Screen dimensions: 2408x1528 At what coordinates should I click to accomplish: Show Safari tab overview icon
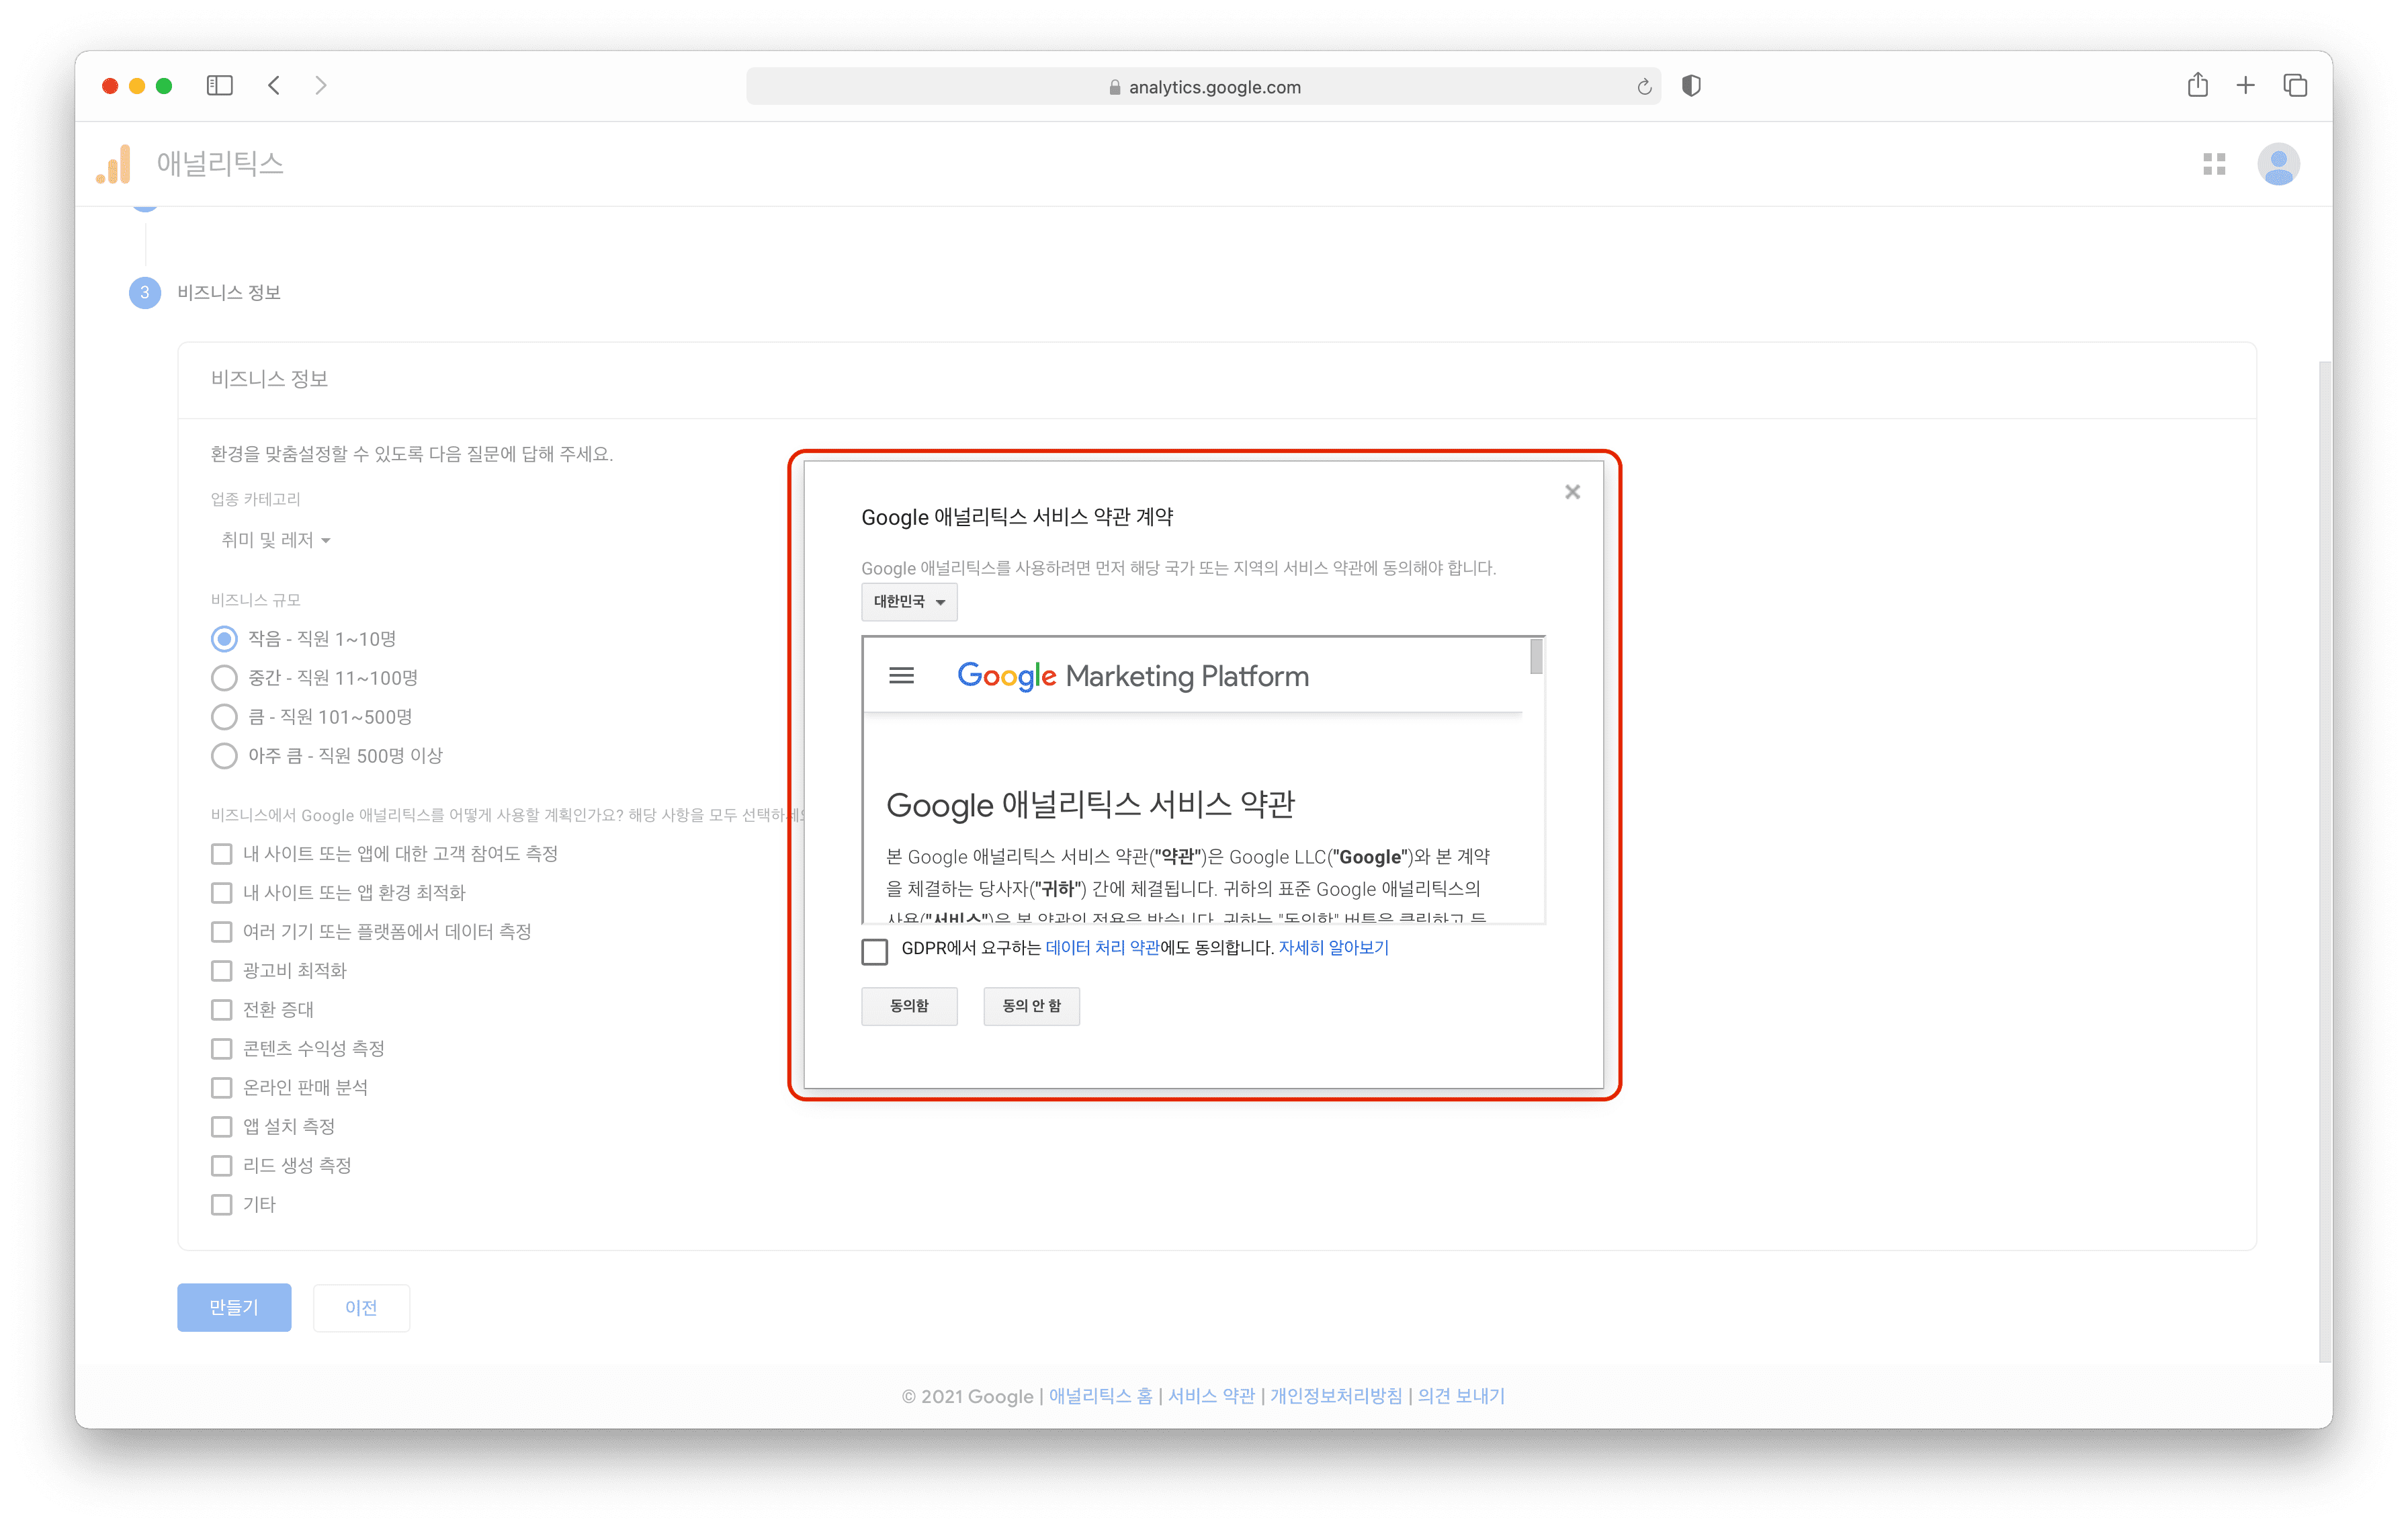tap(2295, 86)
